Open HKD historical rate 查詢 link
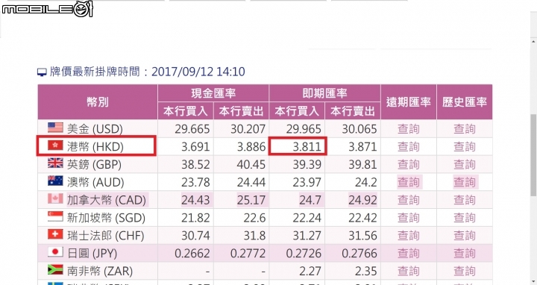 click(465, 147)
